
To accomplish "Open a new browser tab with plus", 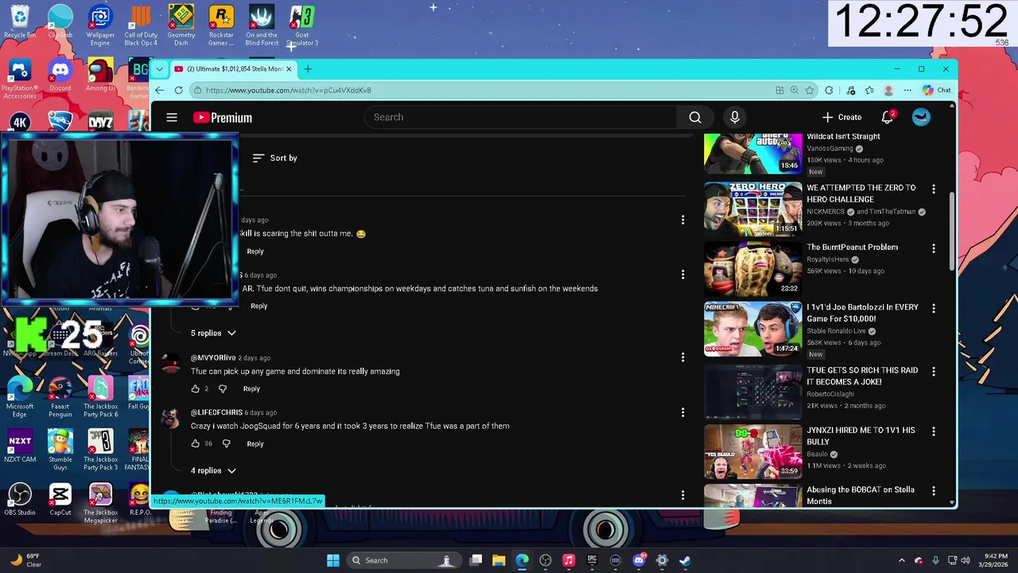I will coord(308,69).
